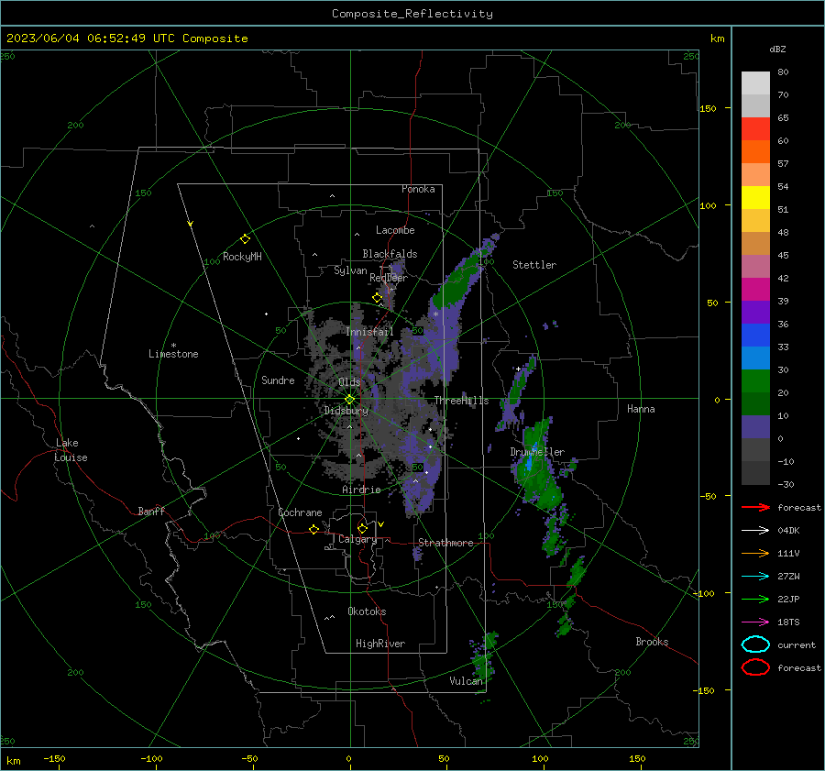The image size is (825, 771).
Task: Click the Banff label
Action: 151,511
